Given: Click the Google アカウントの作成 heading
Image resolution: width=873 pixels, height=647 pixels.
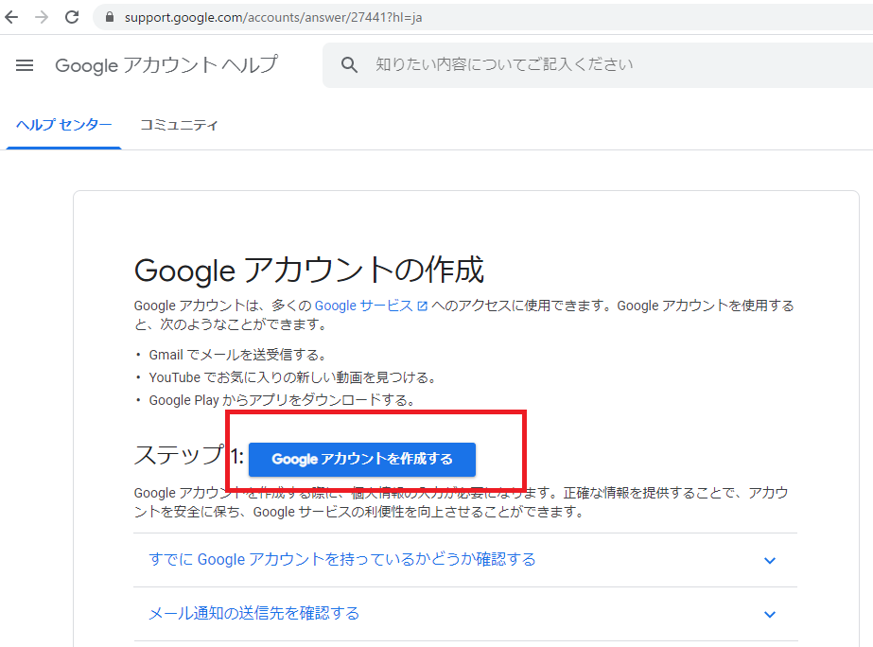Looking at the screenshot, I should (309, 271).
